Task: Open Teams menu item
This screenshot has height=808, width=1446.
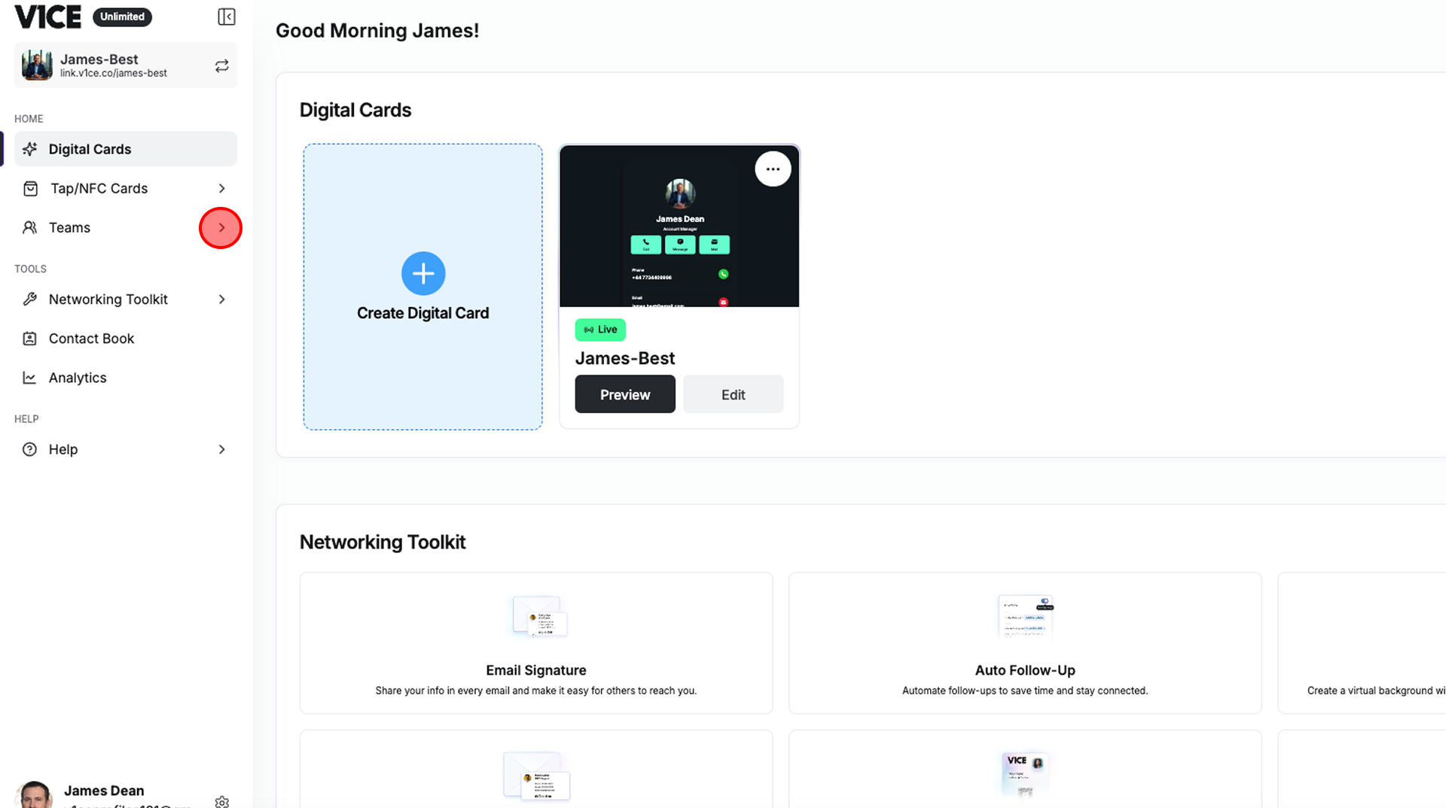Action: pyautogui.click(x=125, y=227)
